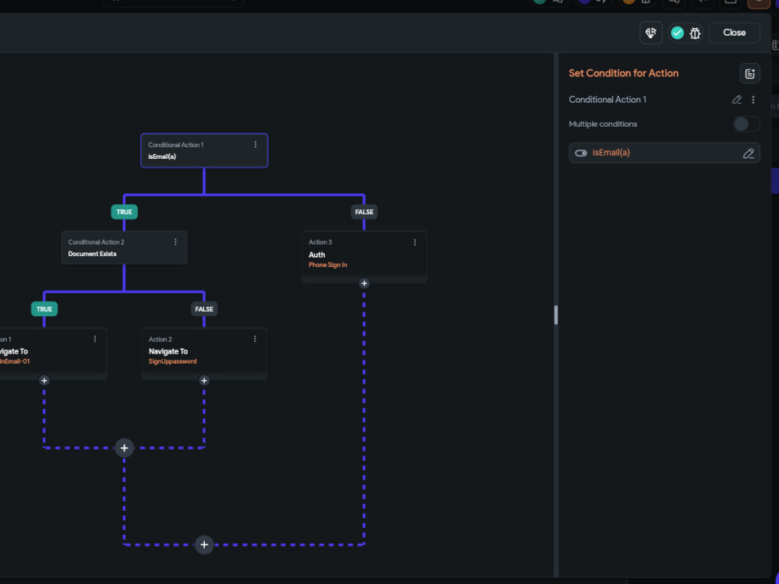Click the diamond cursor icon beside the status pill

pos(650,33)
